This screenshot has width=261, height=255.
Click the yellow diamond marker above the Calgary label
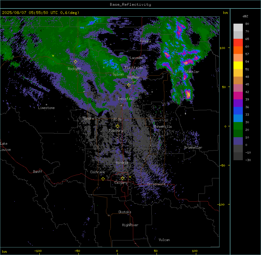[123, 178]
